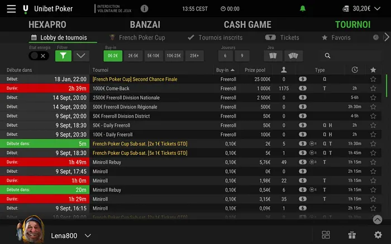Image resolution: width=391 pixels, height=244 pixels.
Task: Click the cashier chips icon beside balance
Action: [346, 9]
